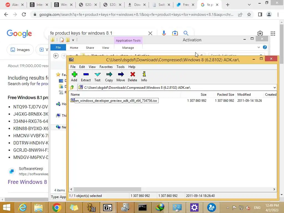Open Google settings gear
284x213 pixels.
[x=260, y=33]
